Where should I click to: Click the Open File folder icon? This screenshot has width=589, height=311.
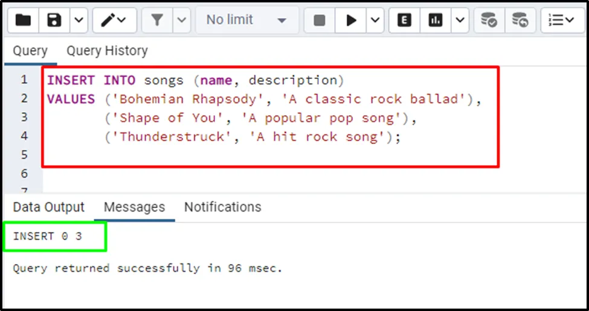pos(24,20)
